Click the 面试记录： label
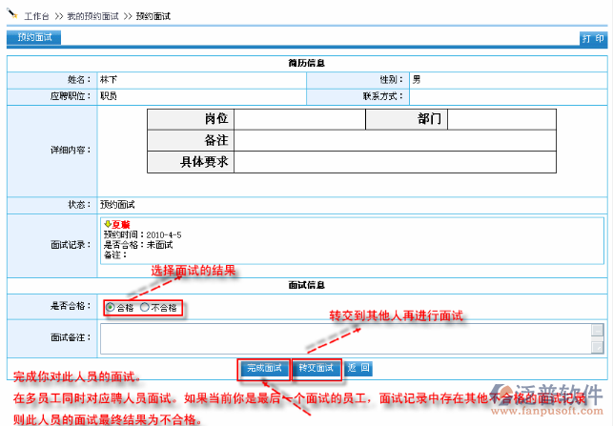 [x=71, y=245]
